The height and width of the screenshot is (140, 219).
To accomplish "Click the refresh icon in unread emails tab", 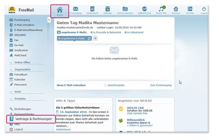I will tap(89, 38).
